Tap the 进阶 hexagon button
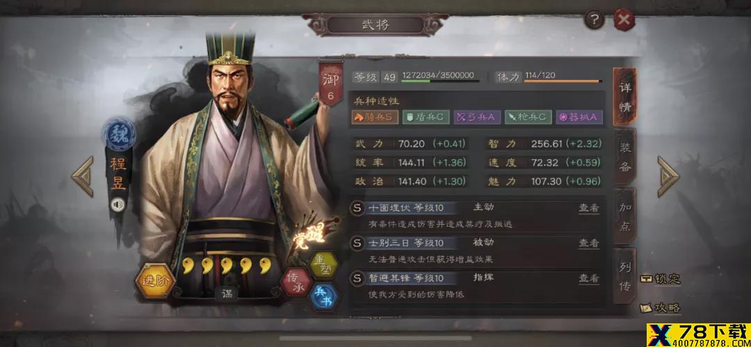The image size is (751, 347). point(154,281)
